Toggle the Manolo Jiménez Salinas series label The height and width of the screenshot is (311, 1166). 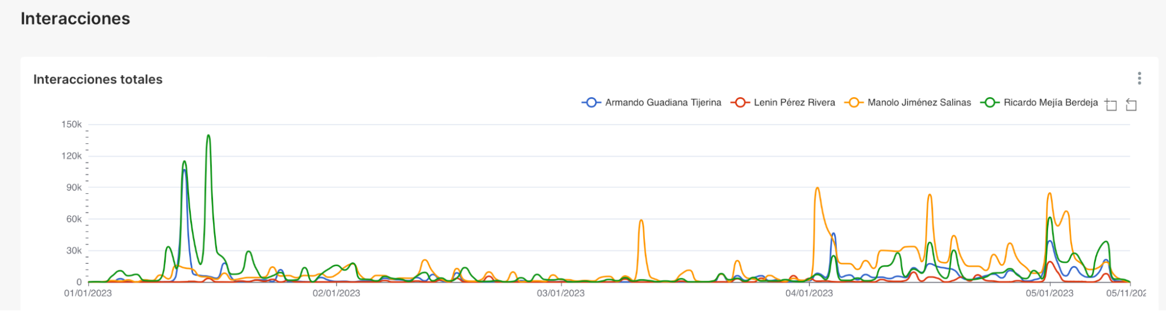click(x=919, y=103)
